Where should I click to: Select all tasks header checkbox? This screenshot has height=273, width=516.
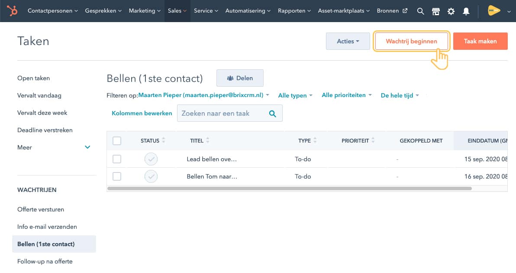pos(117,141)
